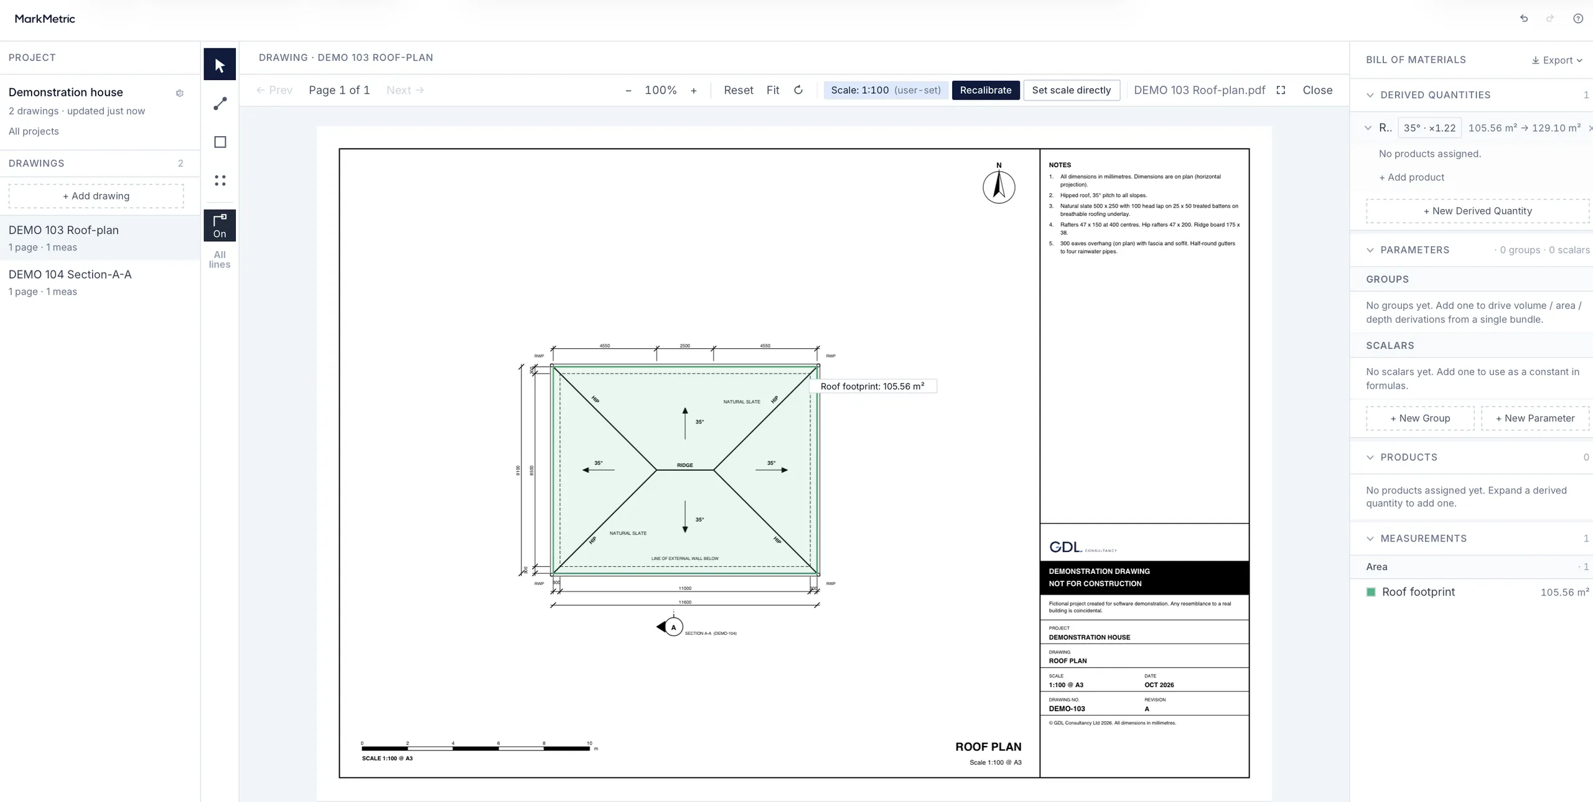Viewport: 1593px width, 802px height.
Task: Click the MarkMetric logo
Action: point(45,19)
